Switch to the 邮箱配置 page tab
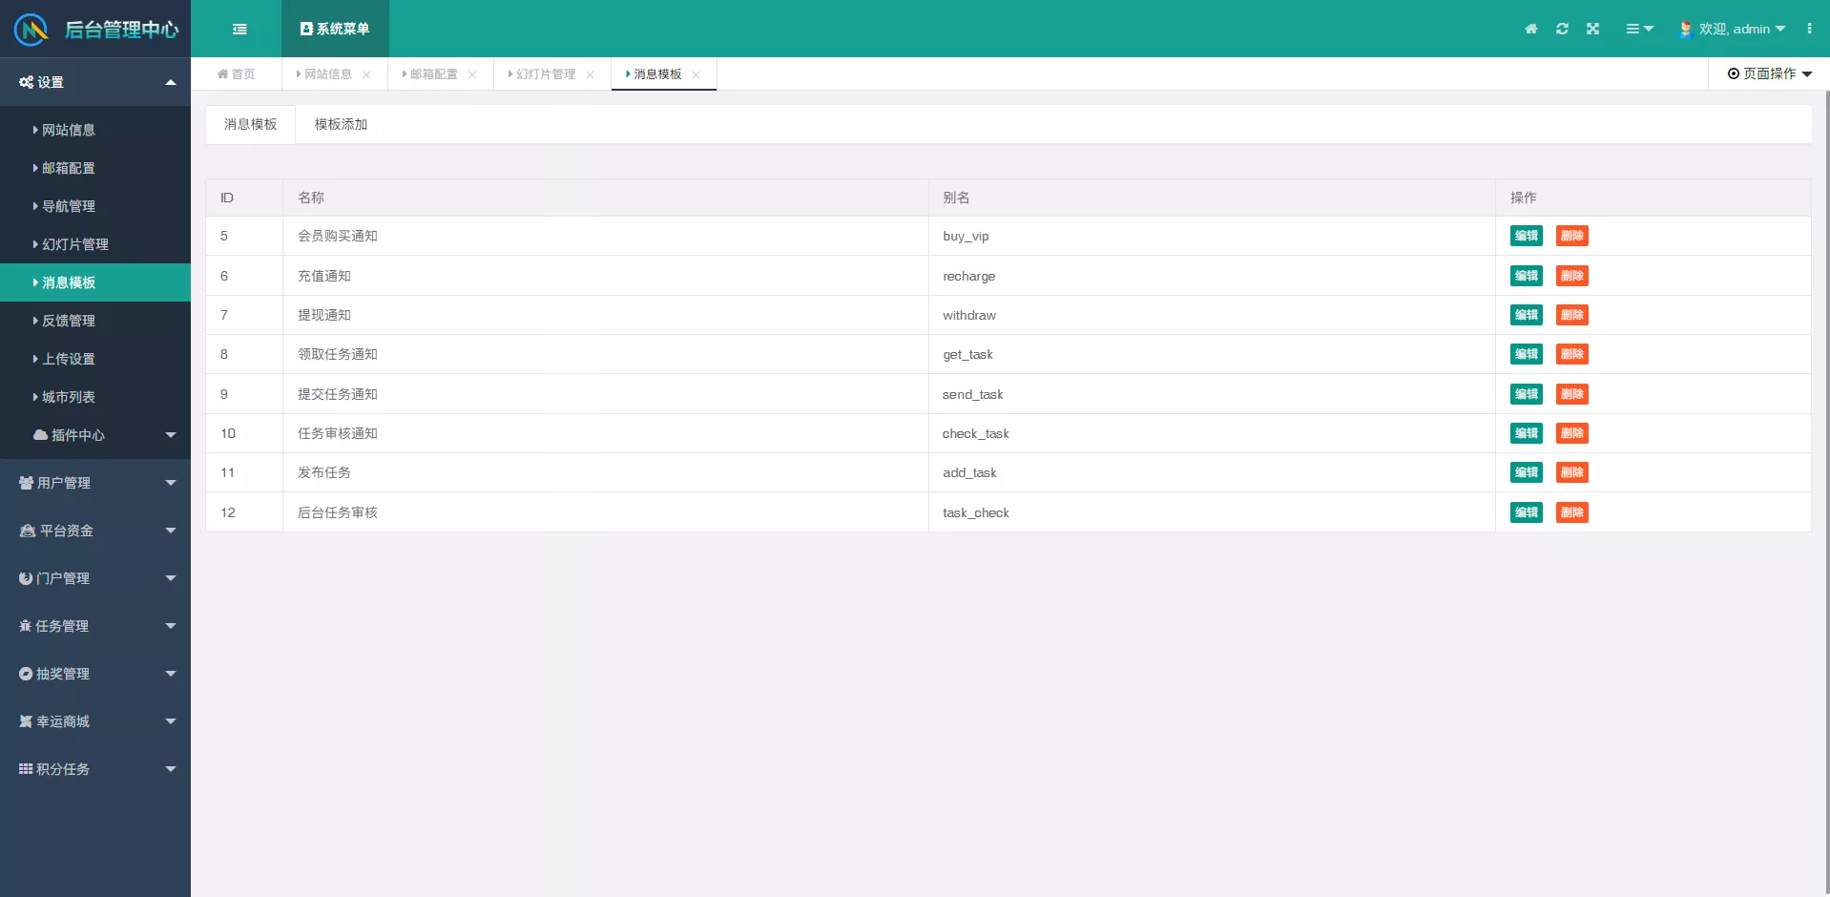 (433, 74)
